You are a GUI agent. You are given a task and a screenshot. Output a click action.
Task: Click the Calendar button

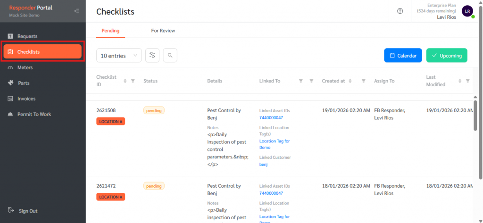pos(402,55)
